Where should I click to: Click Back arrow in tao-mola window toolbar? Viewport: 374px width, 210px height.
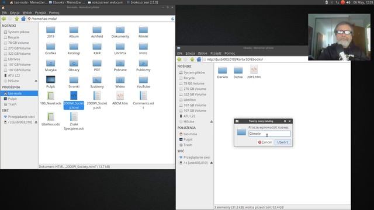4,19
